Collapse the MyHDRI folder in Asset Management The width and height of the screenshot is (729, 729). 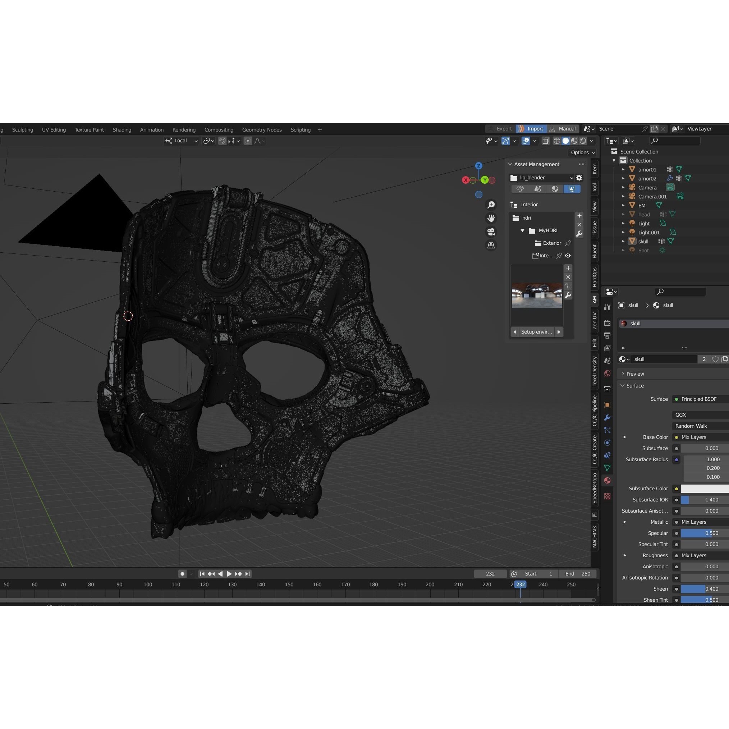(x=523, y=230)
